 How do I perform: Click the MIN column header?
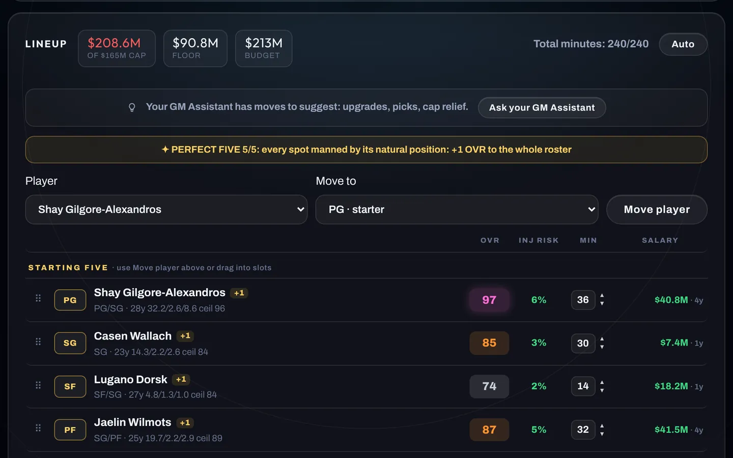[x=588, y=240]
